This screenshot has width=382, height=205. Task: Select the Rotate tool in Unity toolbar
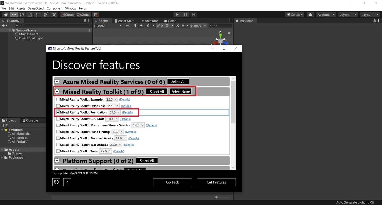[x=22, y=15]
